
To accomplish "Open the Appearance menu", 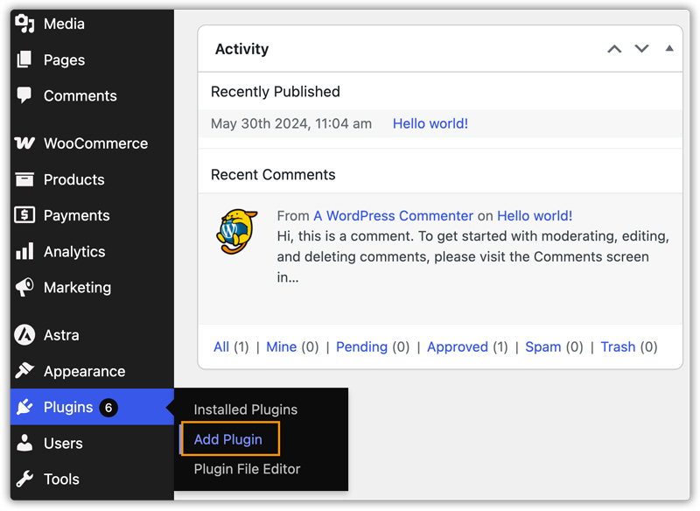I will [x=92, y=370].
